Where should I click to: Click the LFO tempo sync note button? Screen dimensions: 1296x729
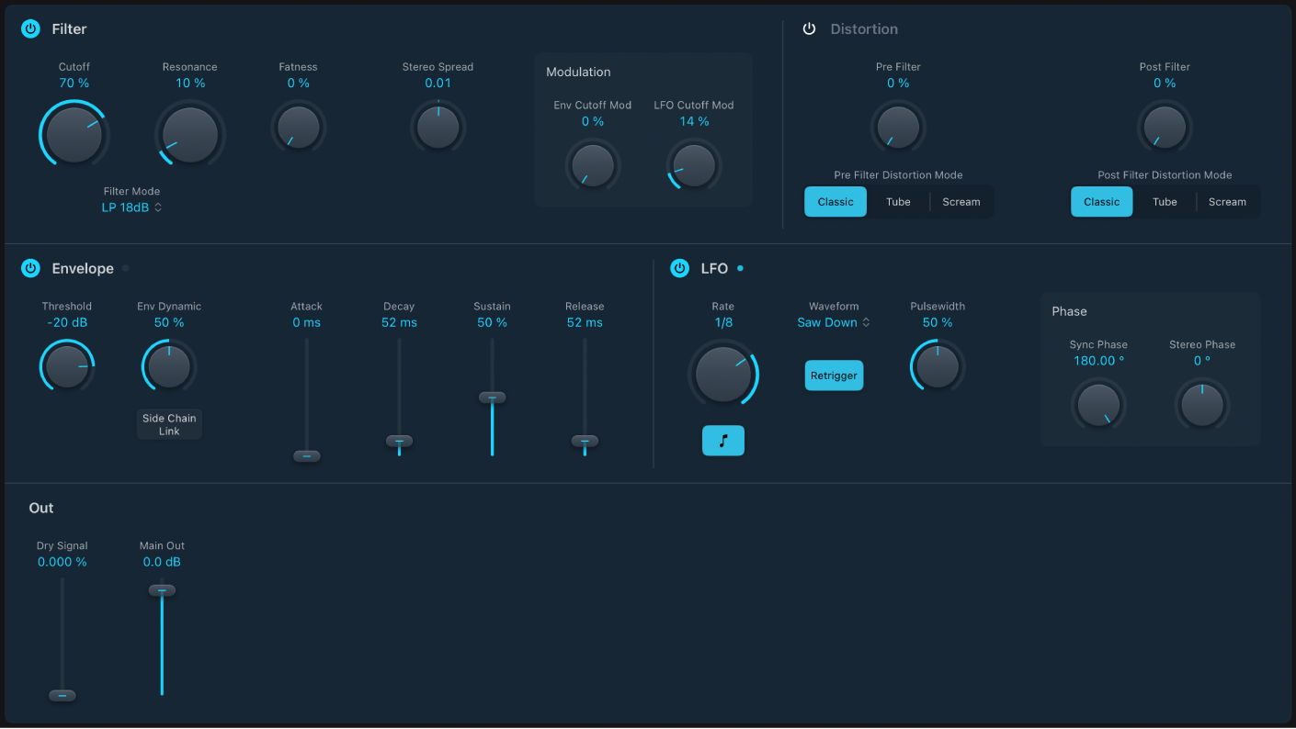[x=722, y=442]
